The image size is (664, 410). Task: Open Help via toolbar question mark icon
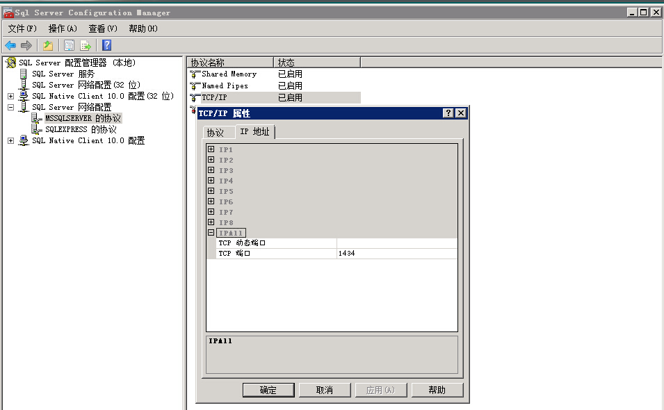pyautogui.click(x=106, y=45)
